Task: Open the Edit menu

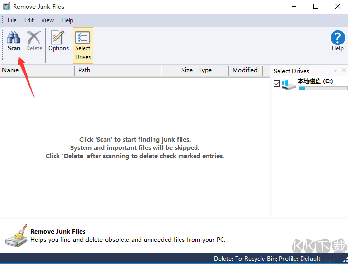Action: pos(29,20)
